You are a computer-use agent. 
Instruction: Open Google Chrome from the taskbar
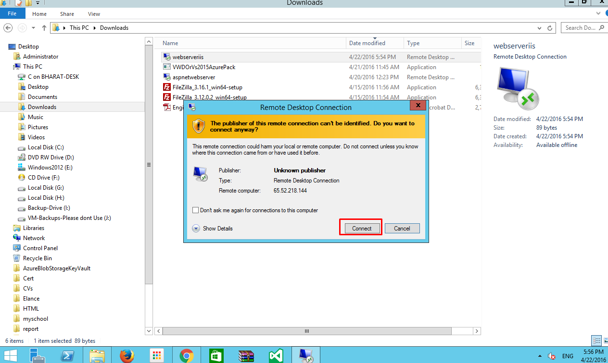click(x=186, y=356)
